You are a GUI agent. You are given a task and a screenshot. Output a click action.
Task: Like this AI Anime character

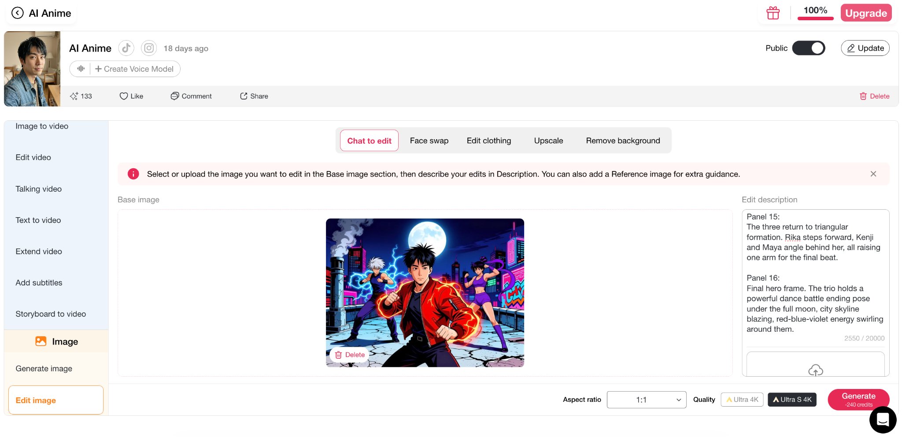(x=131, y=96)
